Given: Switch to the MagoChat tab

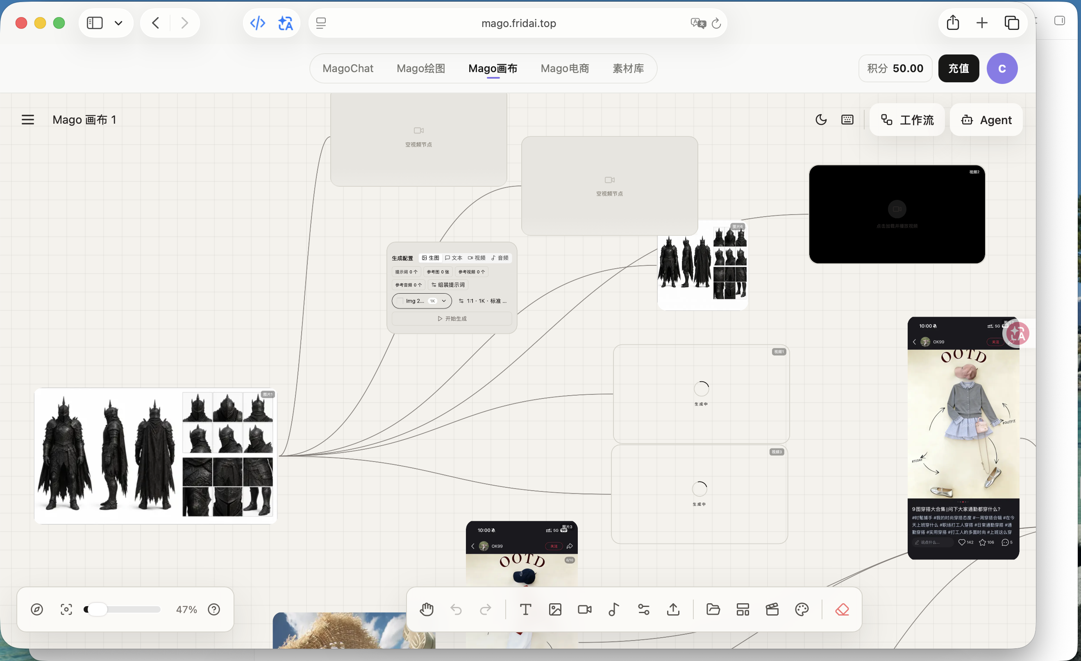Looking at the screenshot, I should click(348, 68).
